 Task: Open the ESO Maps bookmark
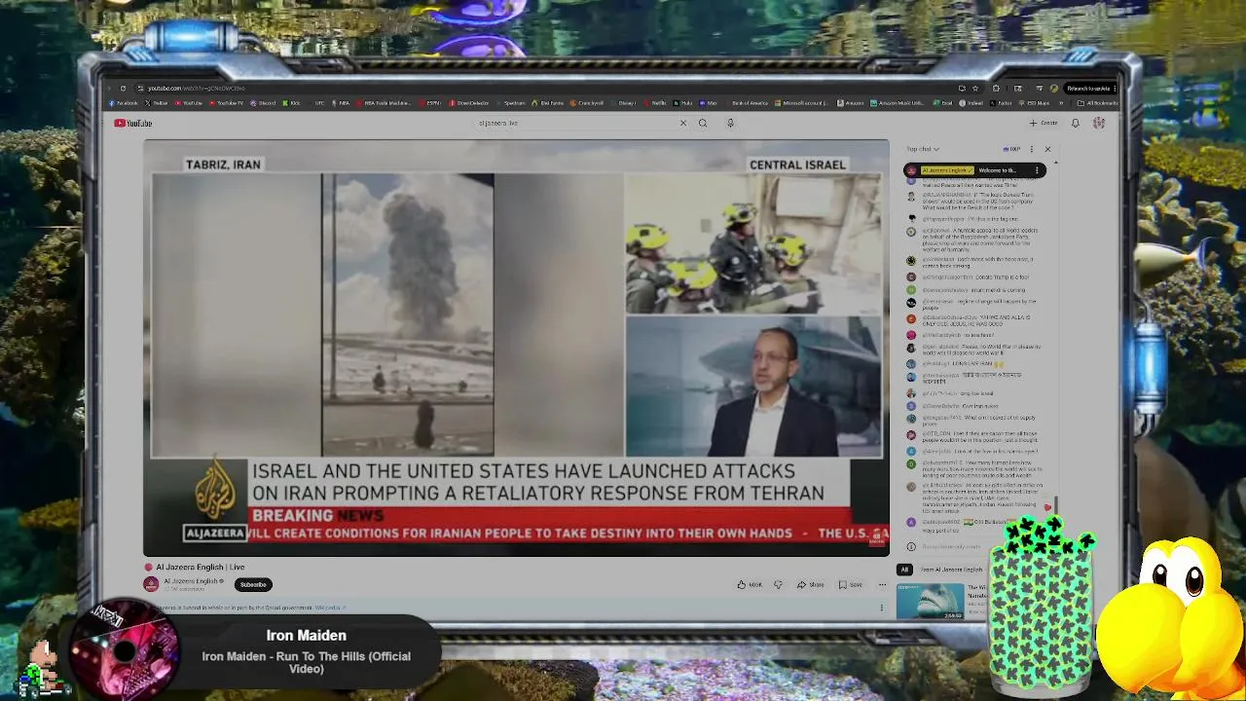1034,103
